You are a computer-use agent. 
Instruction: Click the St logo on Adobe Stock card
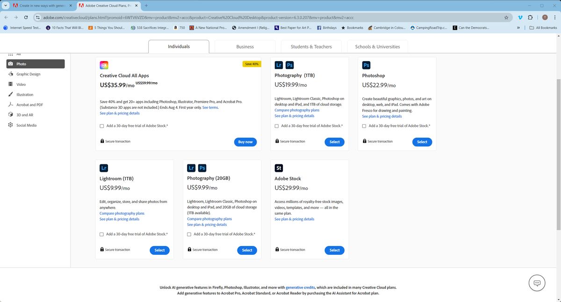(279, 168)
